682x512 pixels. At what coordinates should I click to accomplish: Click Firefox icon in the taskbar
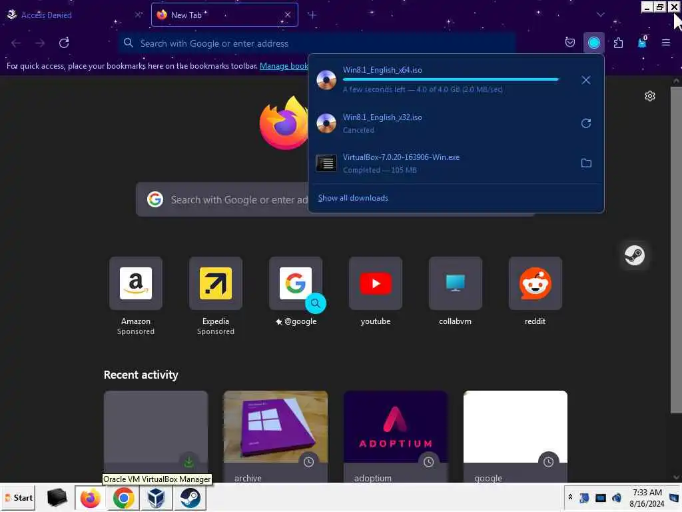pyautogui.click(x=90, y=498)
